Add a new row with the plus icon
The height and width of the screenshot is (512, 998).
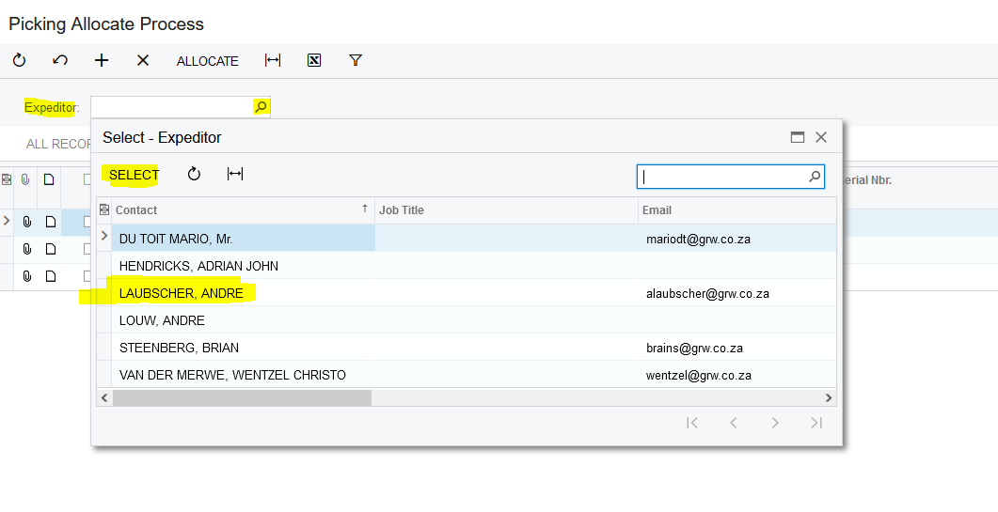point(102,60)
